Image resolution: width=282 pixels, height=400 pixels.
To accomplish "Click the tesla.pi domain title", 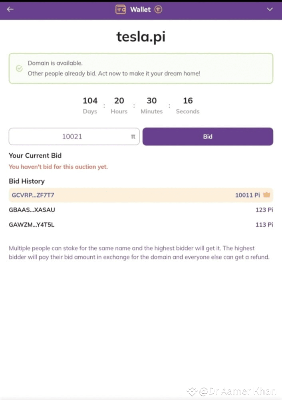I will coord(141,36).
